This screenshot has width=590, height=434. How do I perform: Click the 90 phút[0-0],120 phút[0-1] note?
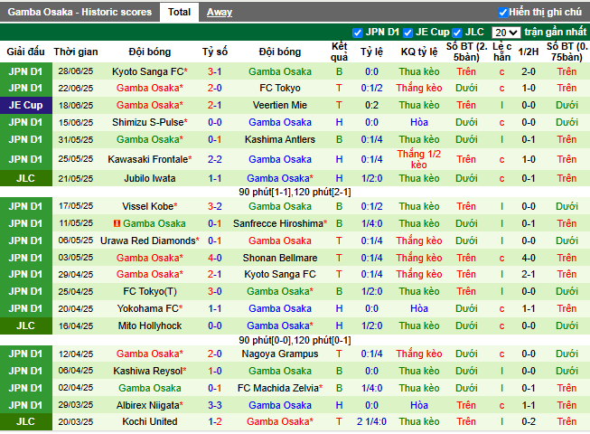point(295,341)
